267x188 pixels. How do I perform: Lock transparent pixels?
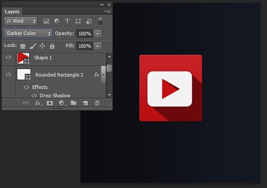23,46
